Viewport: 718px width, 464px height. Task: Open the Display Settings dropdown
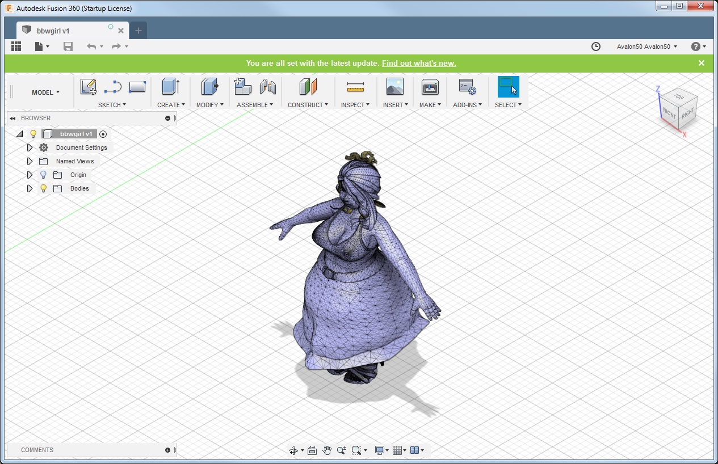coord(382,450)
